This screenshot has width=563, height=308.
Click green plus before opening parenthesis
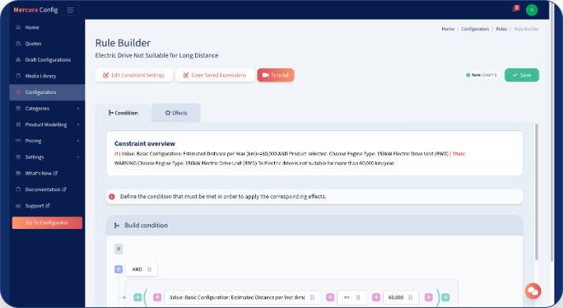pyautogui.click(x=137, y=297)
